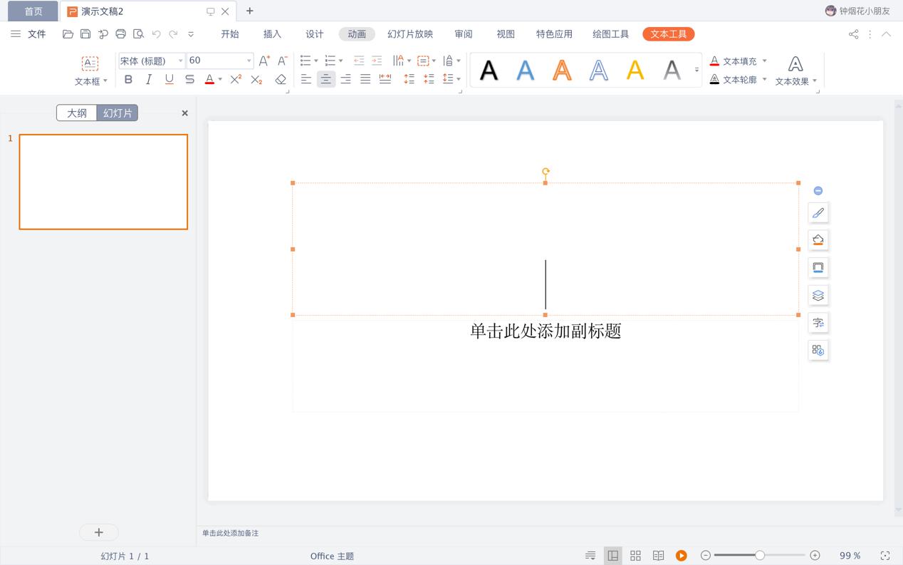Click the 首页 home button
Viewport: 903px width, 565px height.
(x=31, y=11)
